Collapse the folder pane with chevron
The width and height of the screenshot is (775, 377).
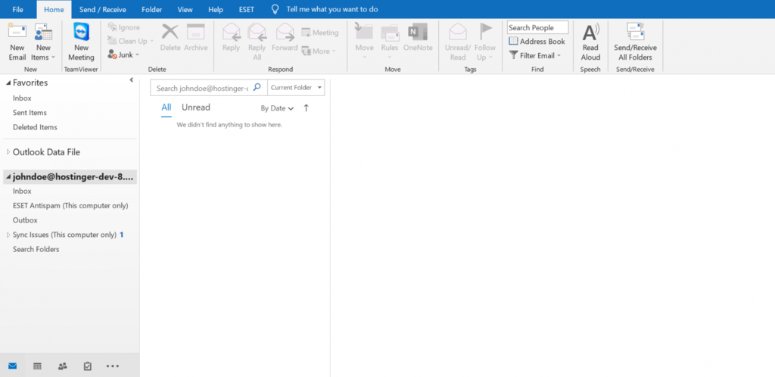[x=132, y=80]
